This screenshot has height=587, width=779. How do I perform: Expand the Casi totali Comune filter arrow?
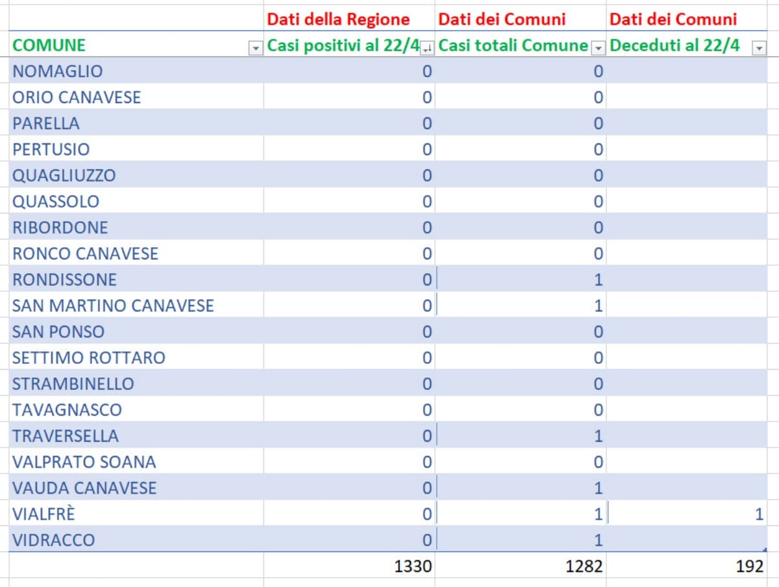pyautogui.click(x=599, y=48)
